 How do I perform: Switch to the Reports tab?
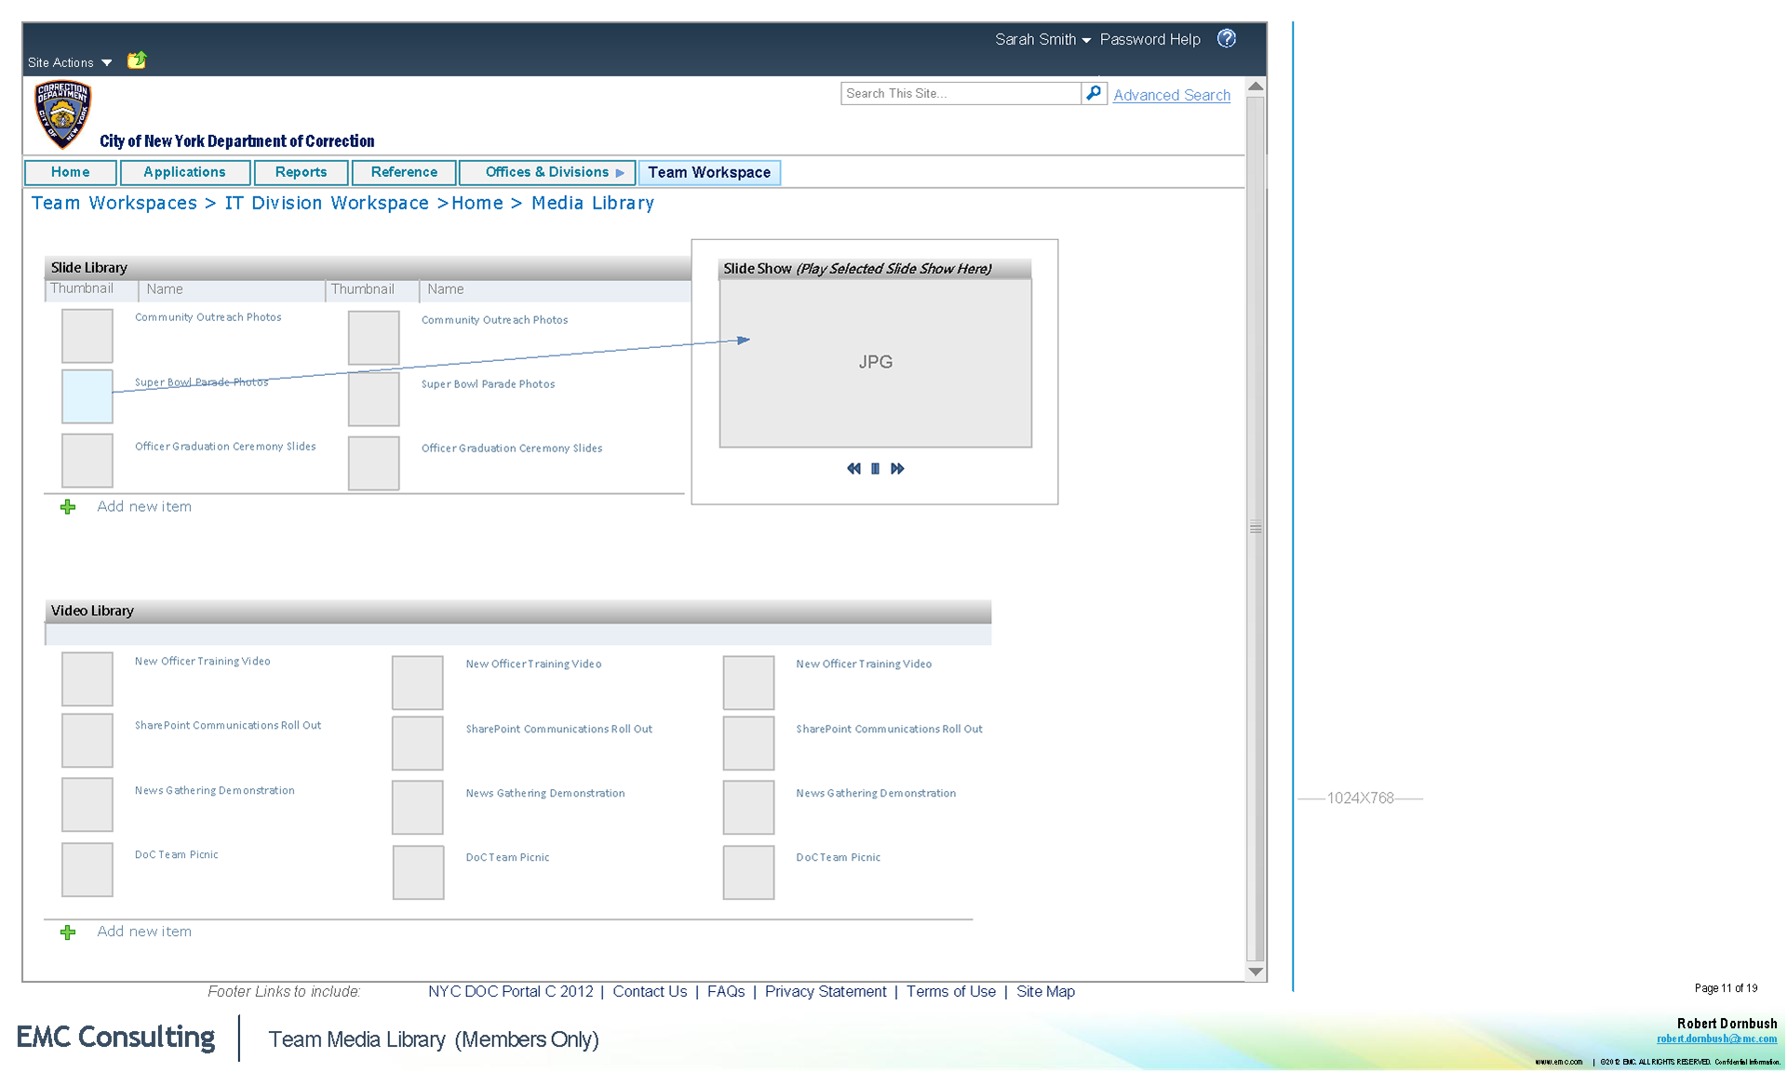[x=301, y=172]
